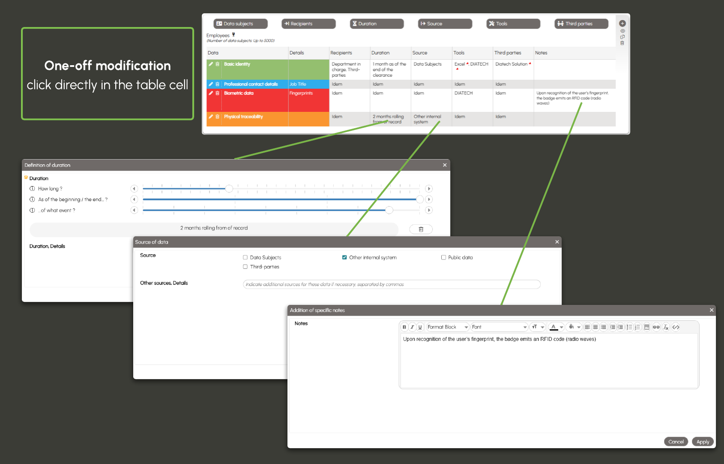The width and height of the screenshot is (724, 464).
Task: Select the Third parties tab
Action: (x=581, y=24)
